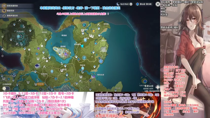Select the Statue of the Seven at 风起地
Image resolution: width=210 pixels, height=118 pixels.
coord(83,69)
